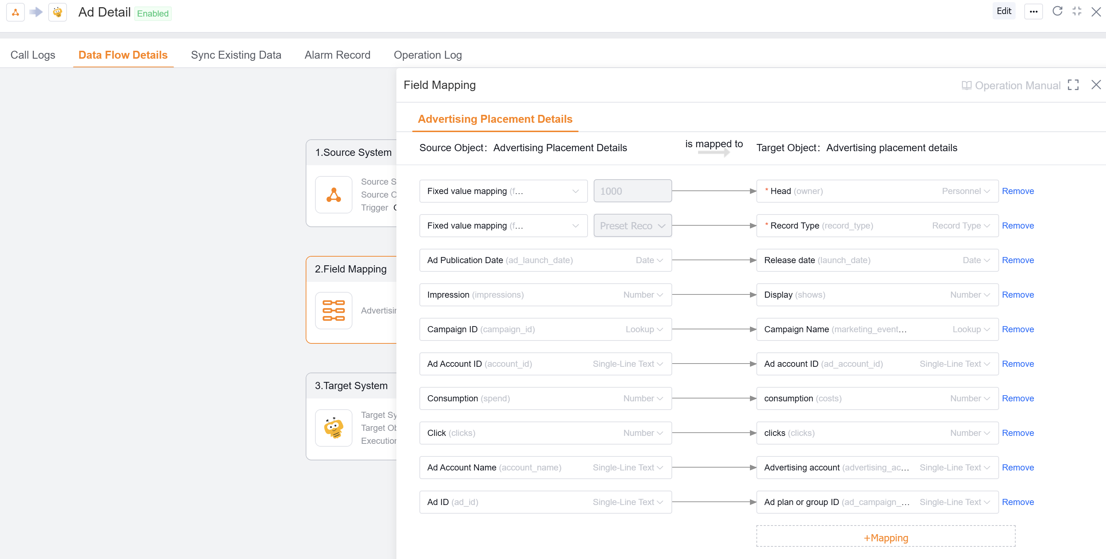1106x559 pixels.
Task: Click the target system bee icon
Action: coord(334,428)
